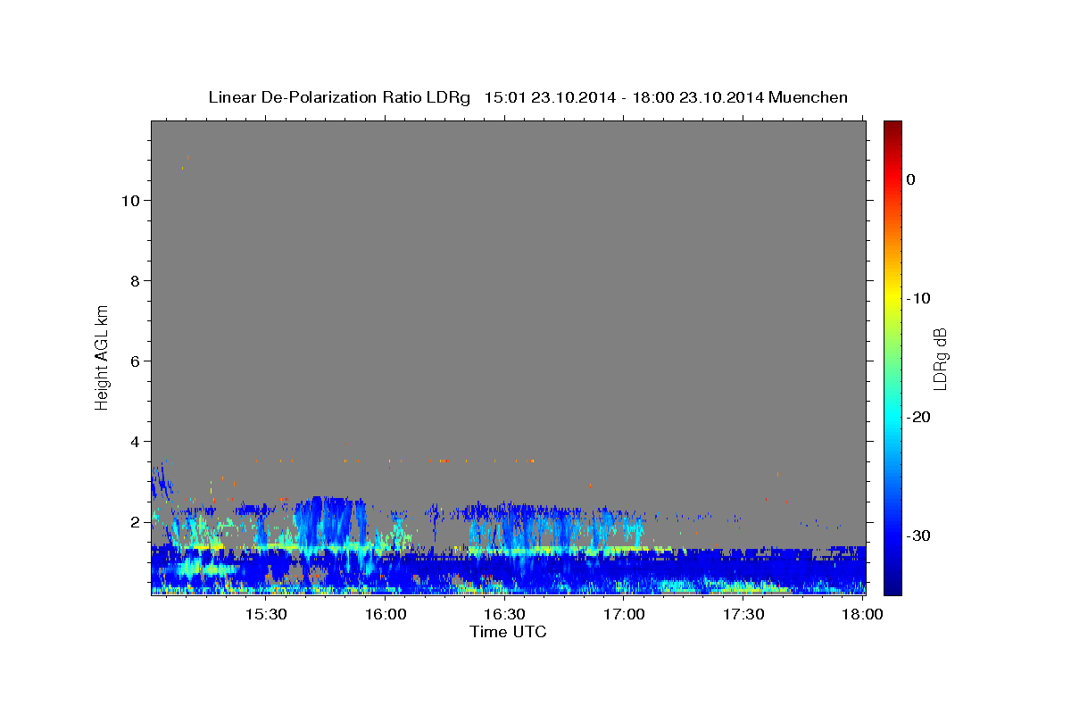Click the "Time UTC" axis label
1071x714 pixels.
click(x=508, y=632)
